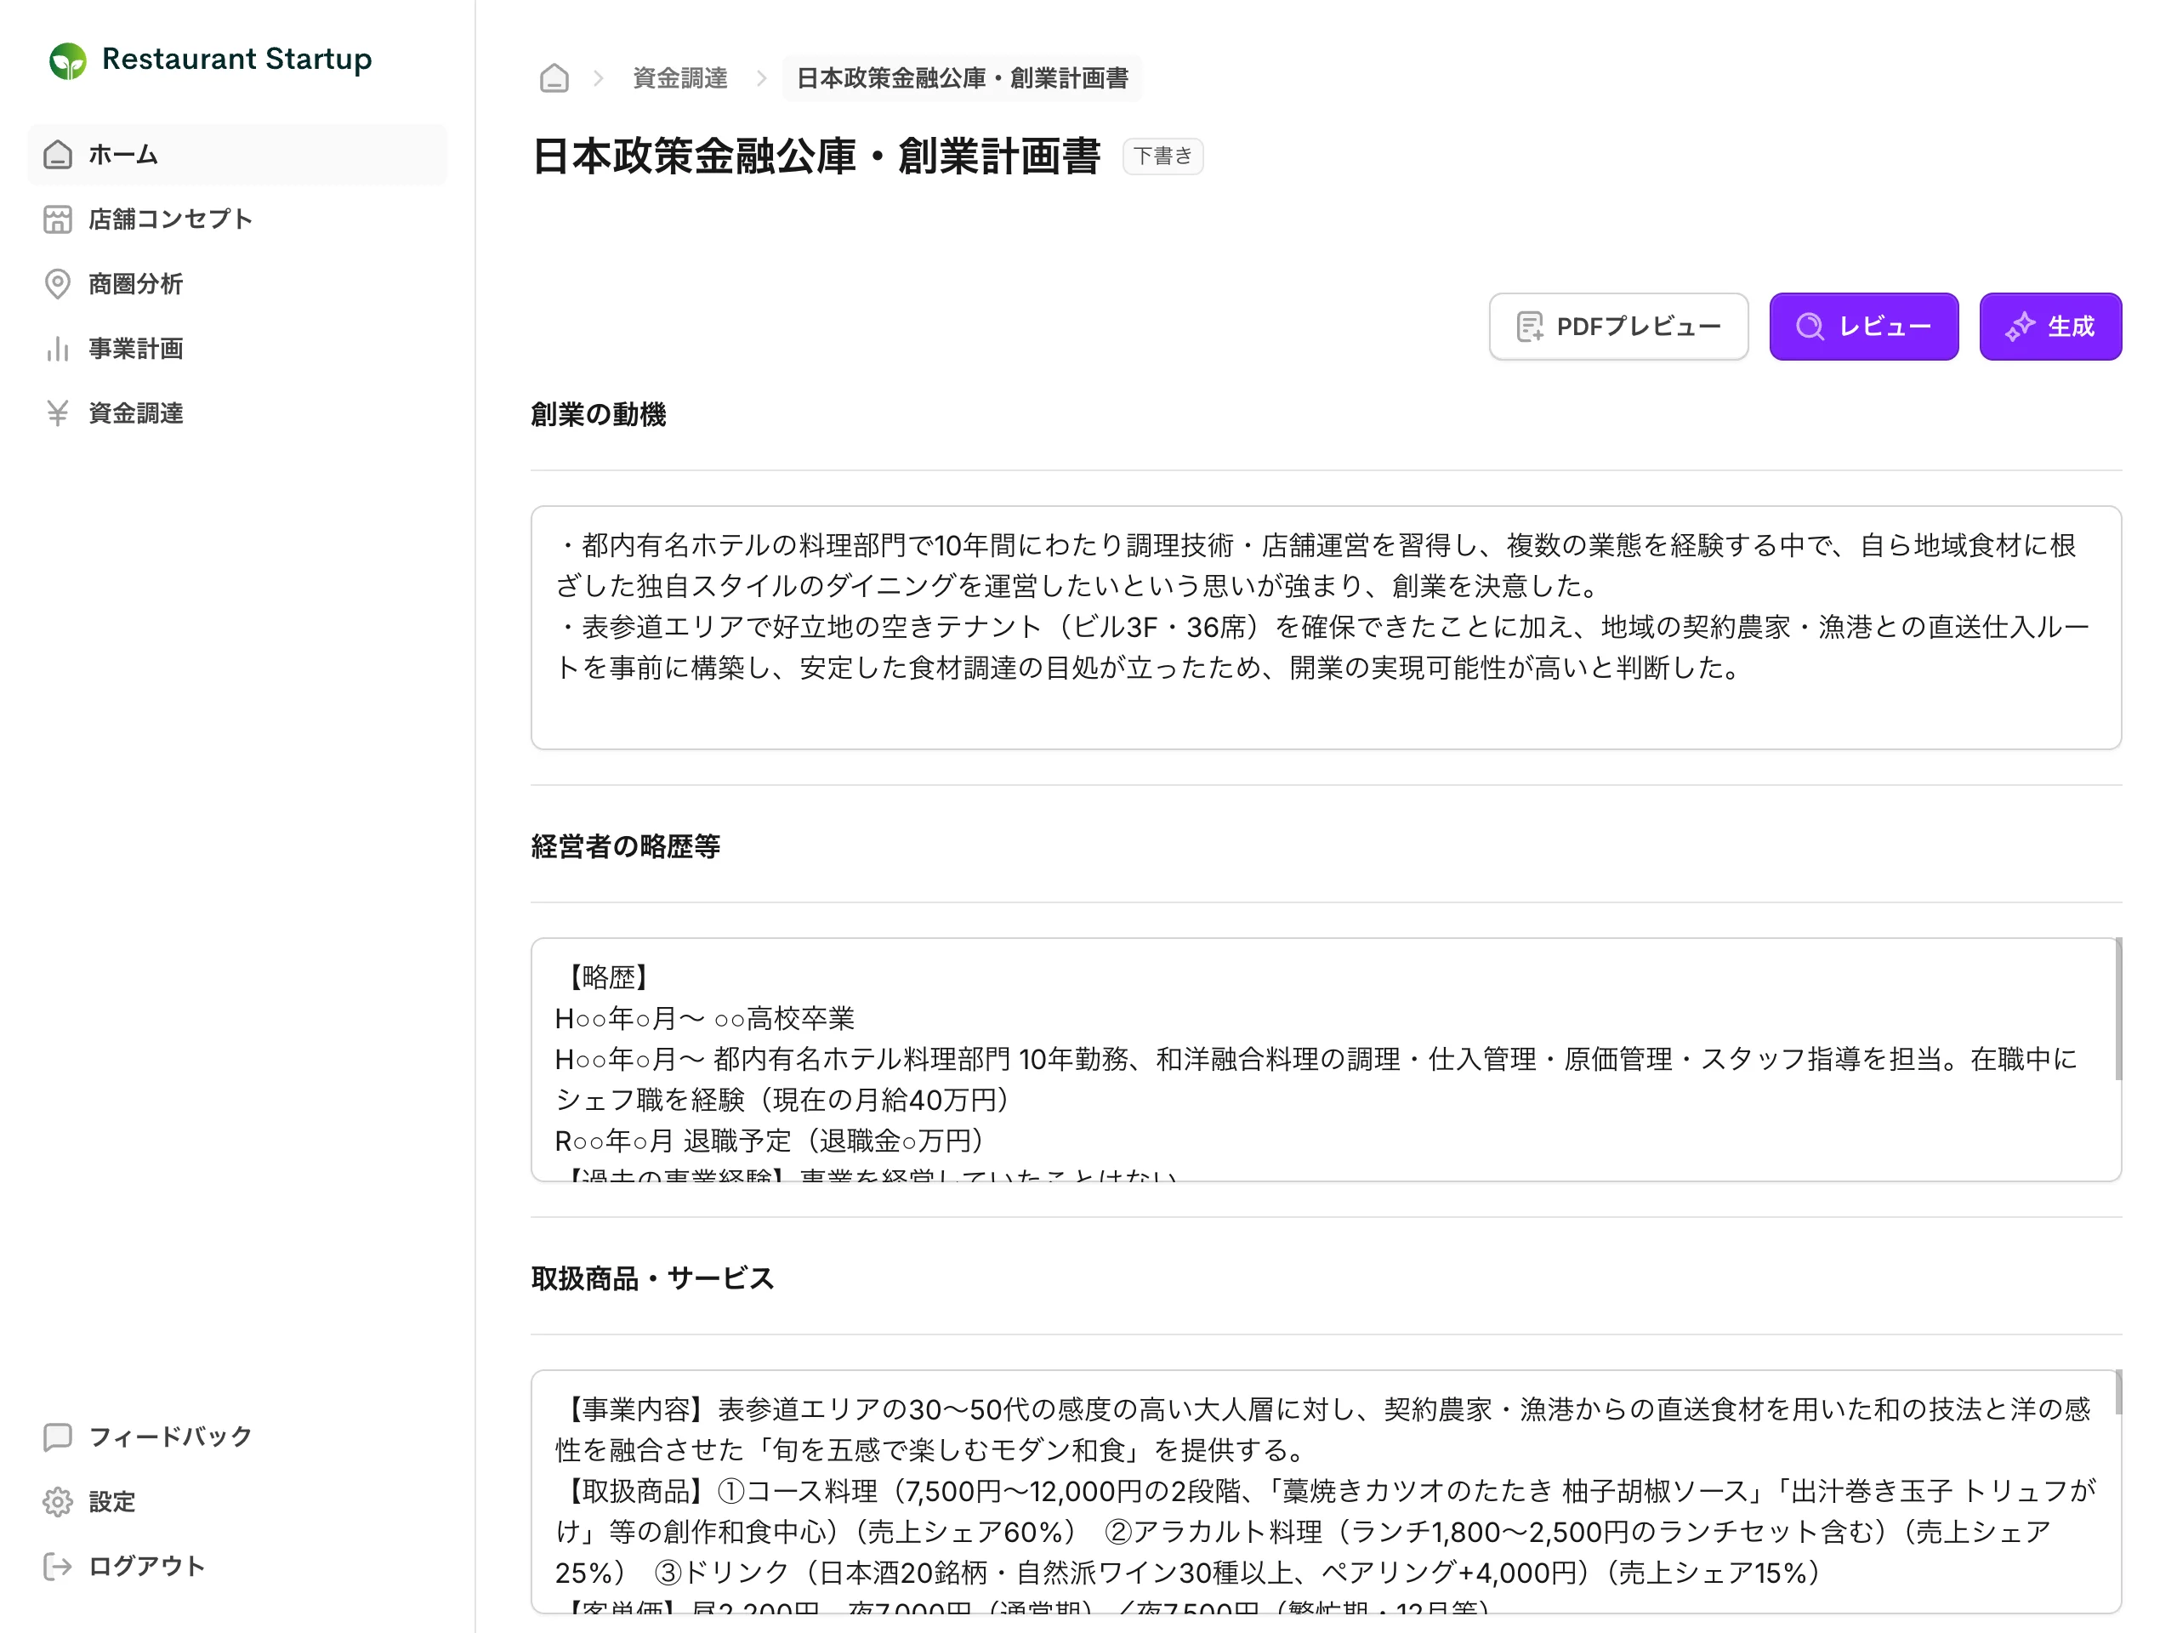The width and height of the screenshot is (2177, 1633).
Task: Click the Restaurant Startup brand name
Action: (237, 59)
